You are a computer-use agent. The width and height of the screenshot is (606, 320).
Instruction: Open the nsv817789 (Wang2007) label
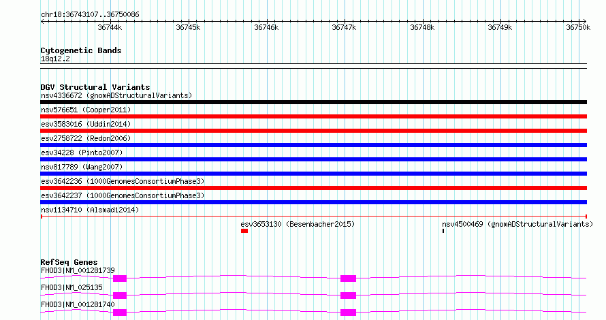[x=82, y=167]
